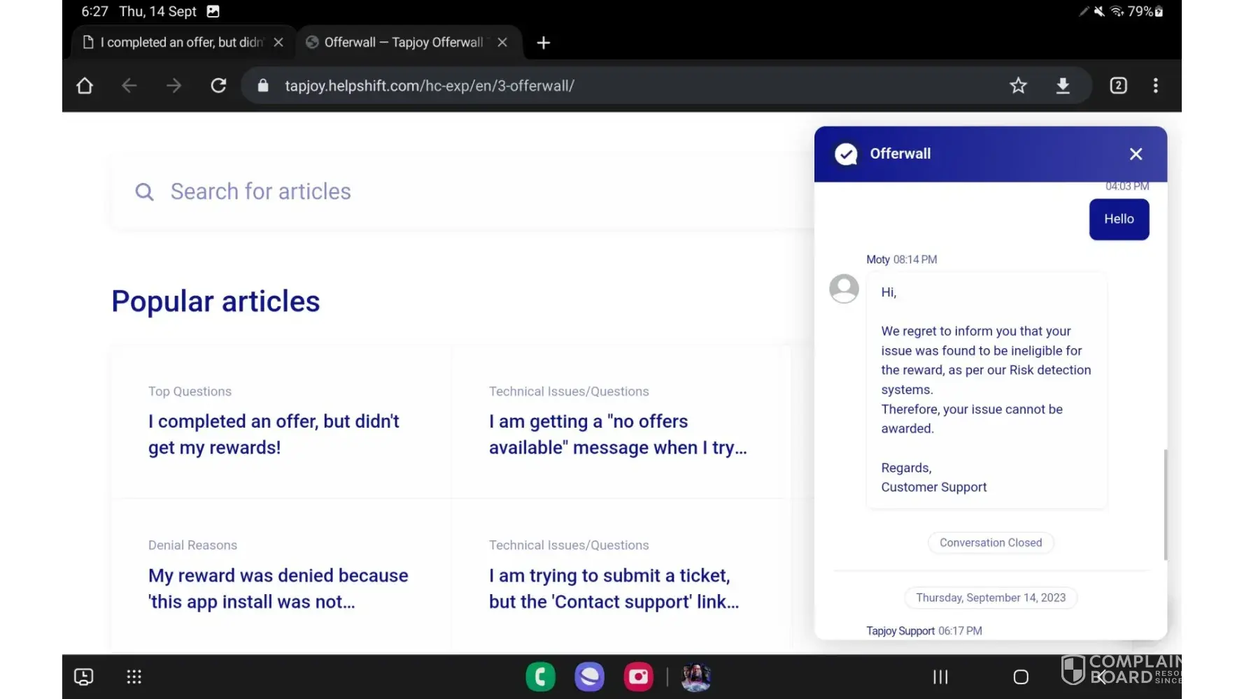Click the chat window scrollbar
The image size is (1244, 699).
coord(1165,503)
